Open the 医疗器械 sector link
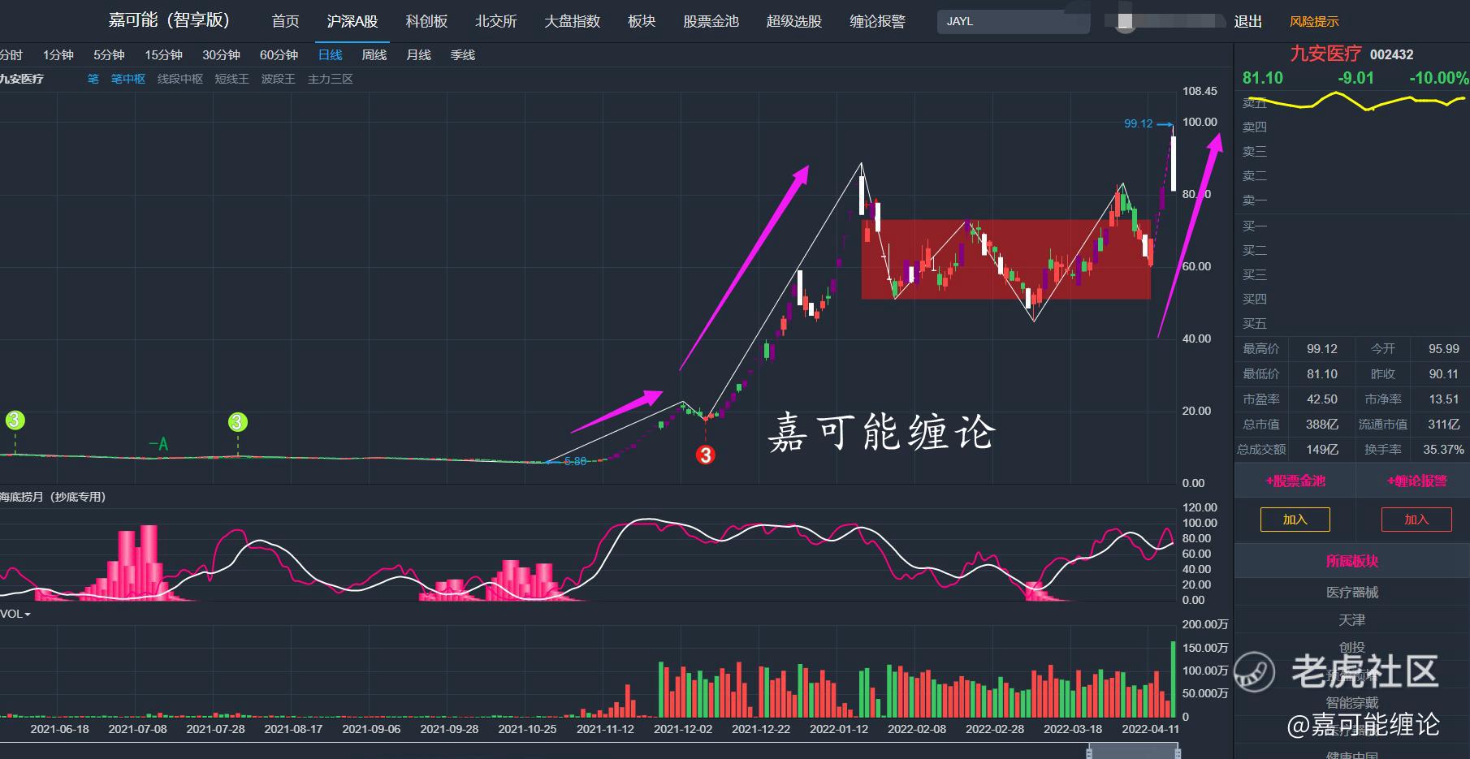The width and height of the screenshot is (1470, 759). [1352, 593]
